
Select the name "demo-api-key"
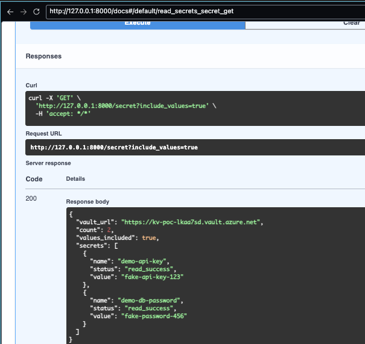[x=142, y=261]
